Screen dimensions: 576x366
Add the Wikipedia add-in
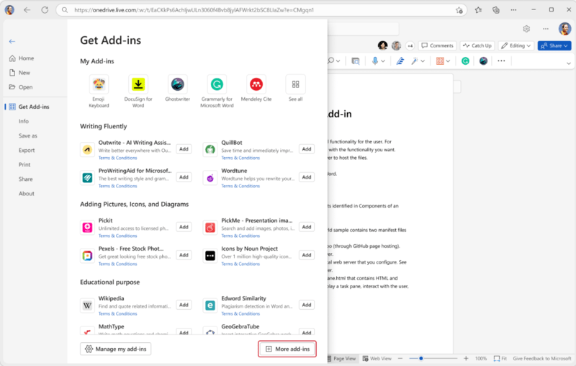pyautogui.click(x=184, y=305)
